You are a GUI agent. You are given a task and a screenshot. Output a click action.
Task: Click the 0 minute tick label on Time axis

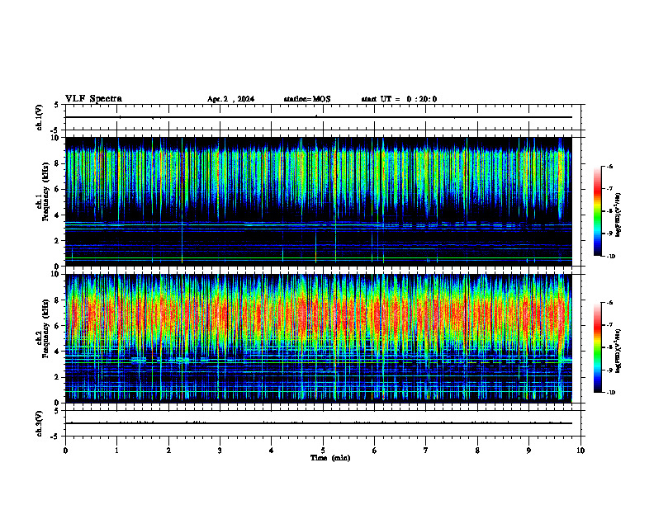(x=65, y=451)
